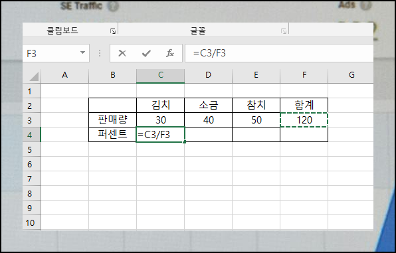Cancel the formula entry with X icon
396x253 pixels.
tap(122, 53)
